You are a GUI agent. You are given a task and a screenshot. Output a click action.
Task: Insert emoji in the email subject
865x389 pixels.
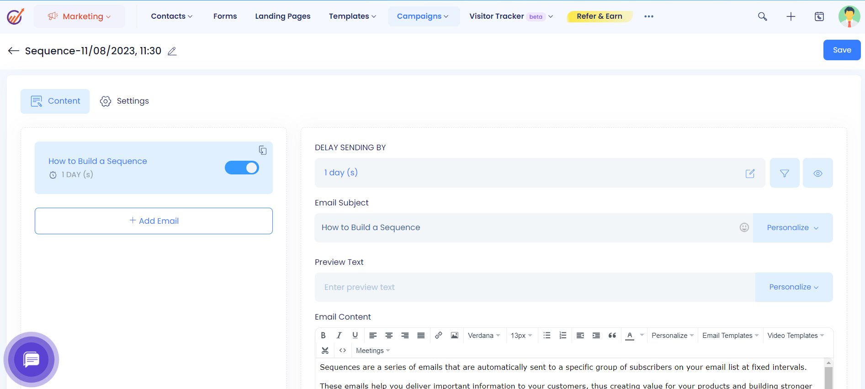click(x=744, y=227)
